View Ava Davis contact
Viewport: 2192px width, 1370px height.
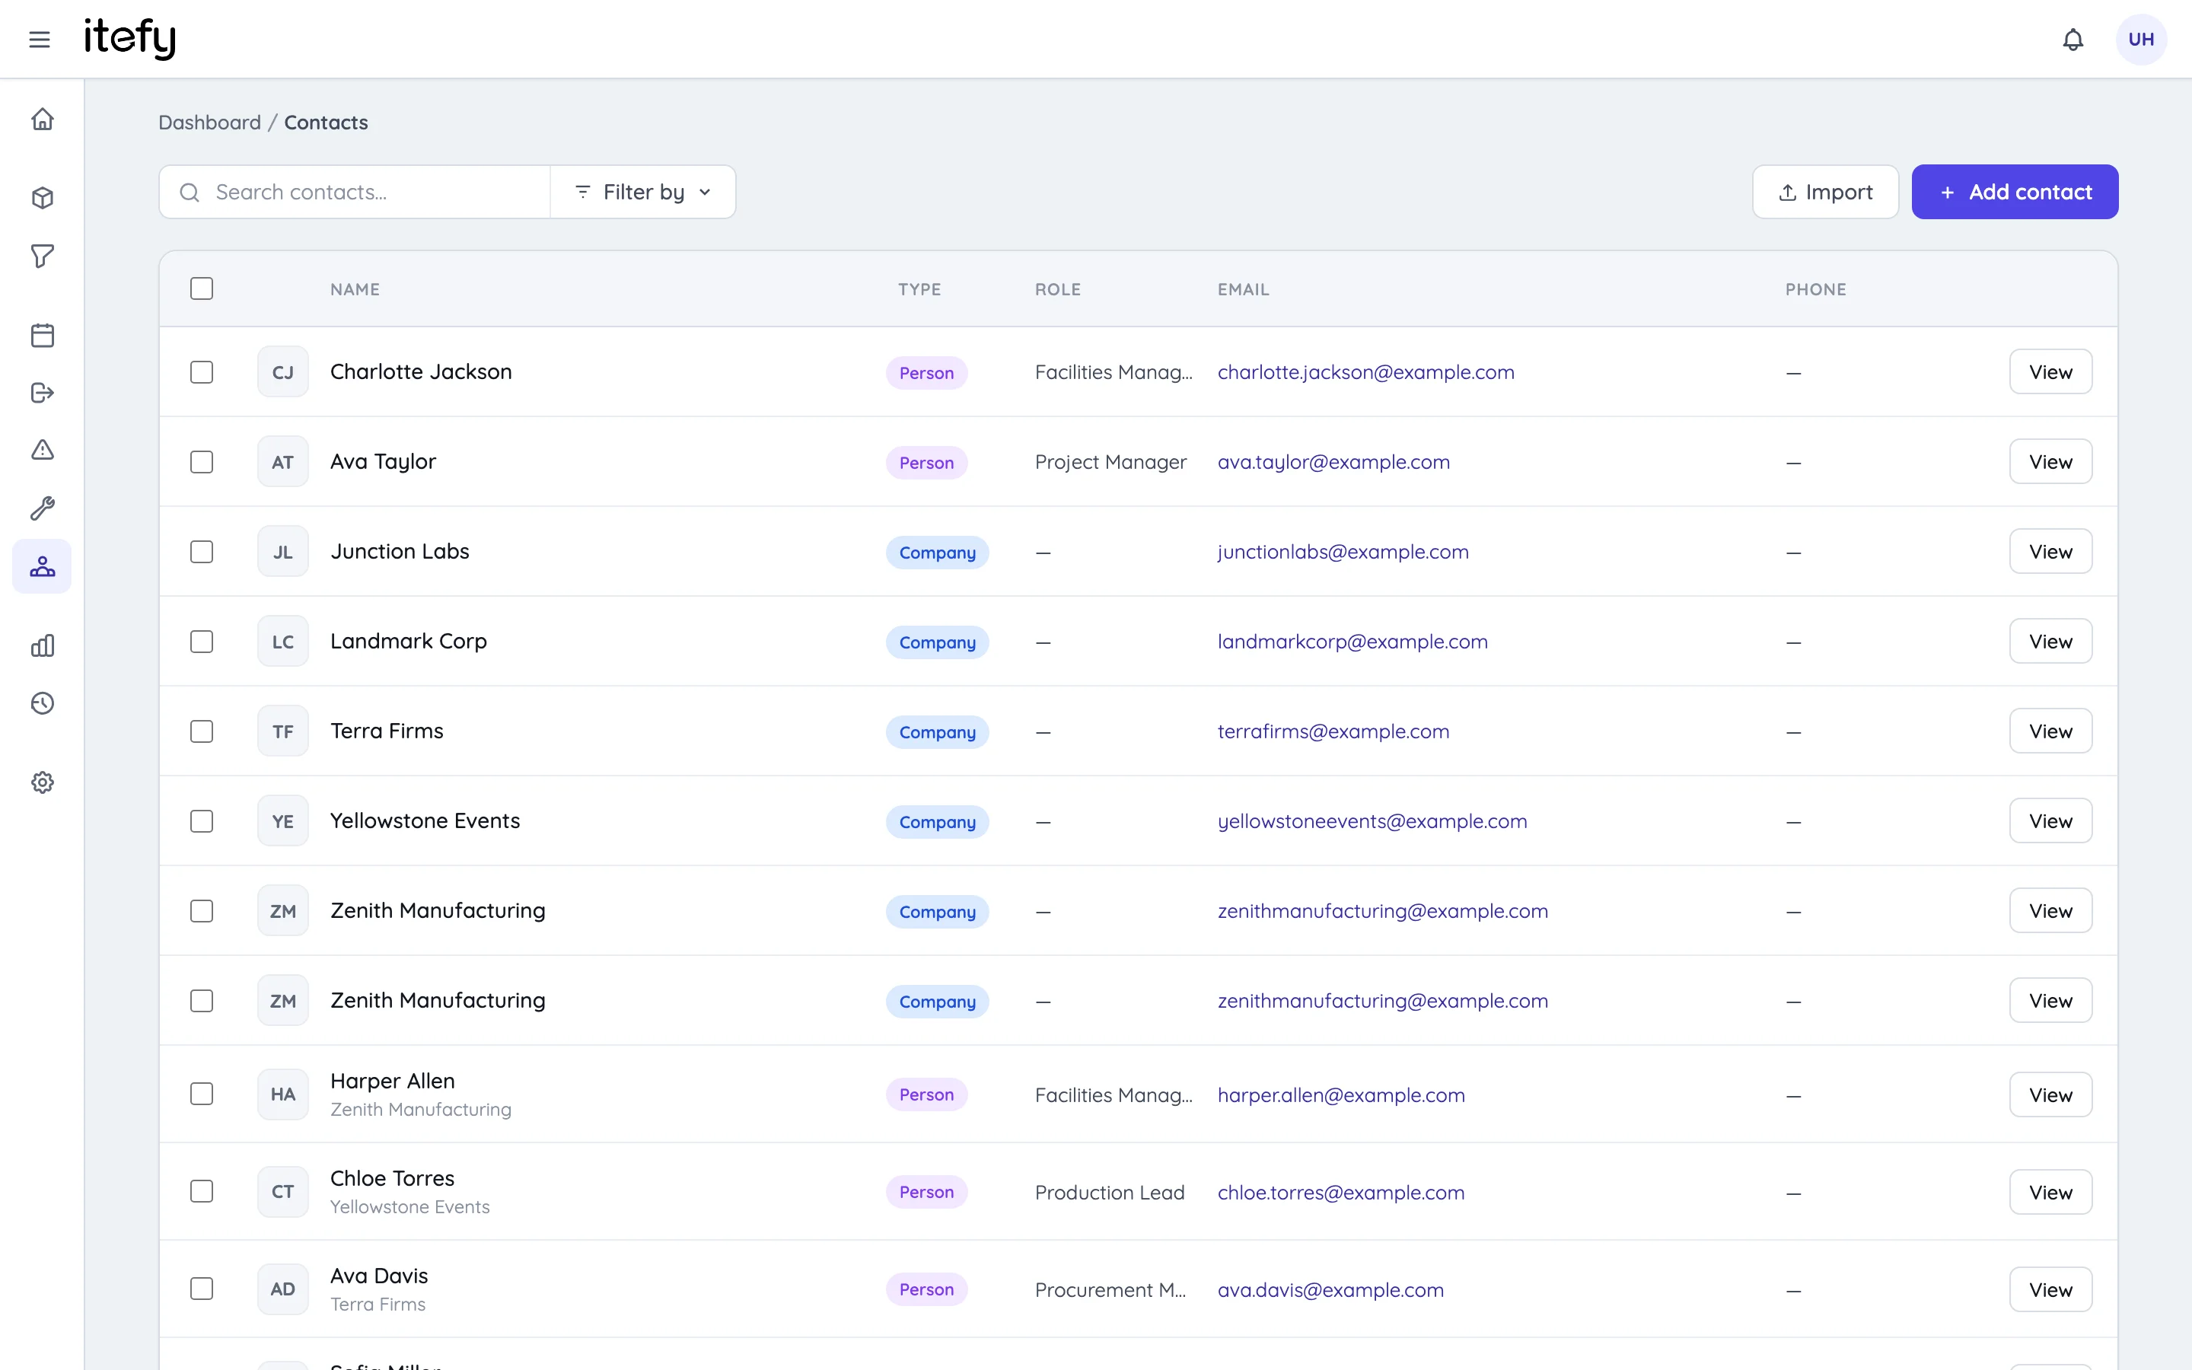click(x=2050, y=1289)
